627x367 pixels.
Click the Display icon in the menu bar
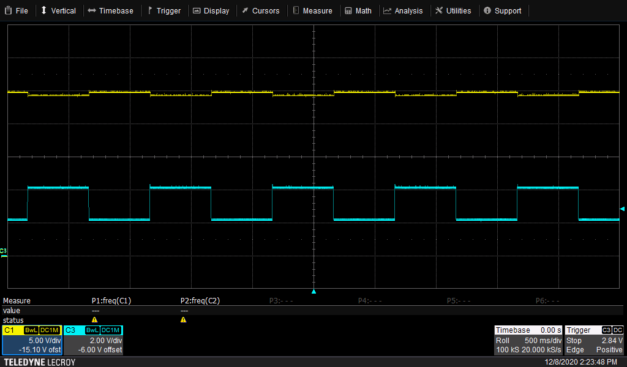[x=196, y=10]
